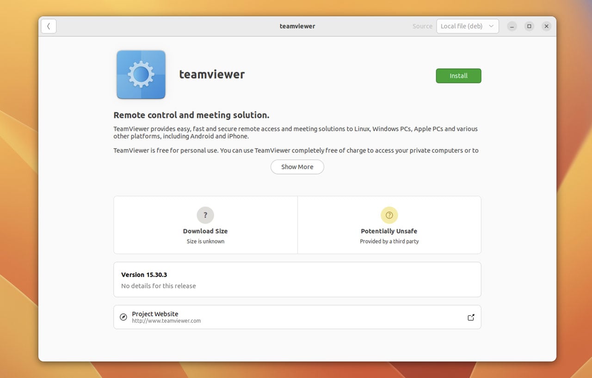Screen dimensions: 592x378
Task: Click the external-link icon on the website row
Action: pyautogui.click(x=471, y=317)
